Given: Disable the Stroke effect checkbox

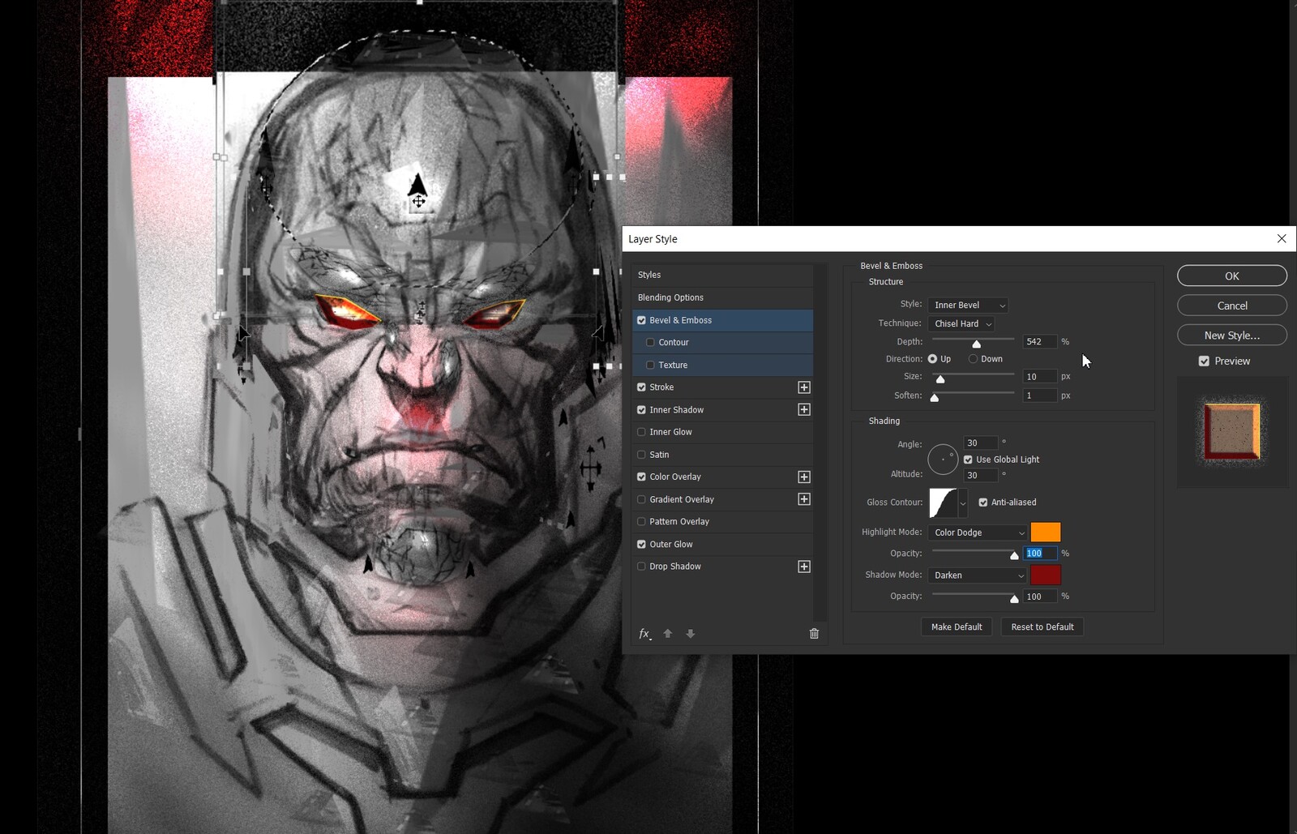Looking at the screenshot, I should click(x=641, y=387).
